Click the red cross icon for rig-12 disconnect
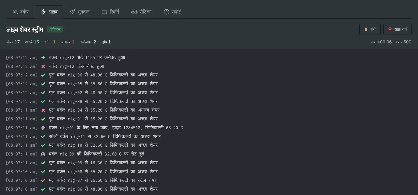Image resolution: width=418 pixels, height=195 pixels. 43,67
